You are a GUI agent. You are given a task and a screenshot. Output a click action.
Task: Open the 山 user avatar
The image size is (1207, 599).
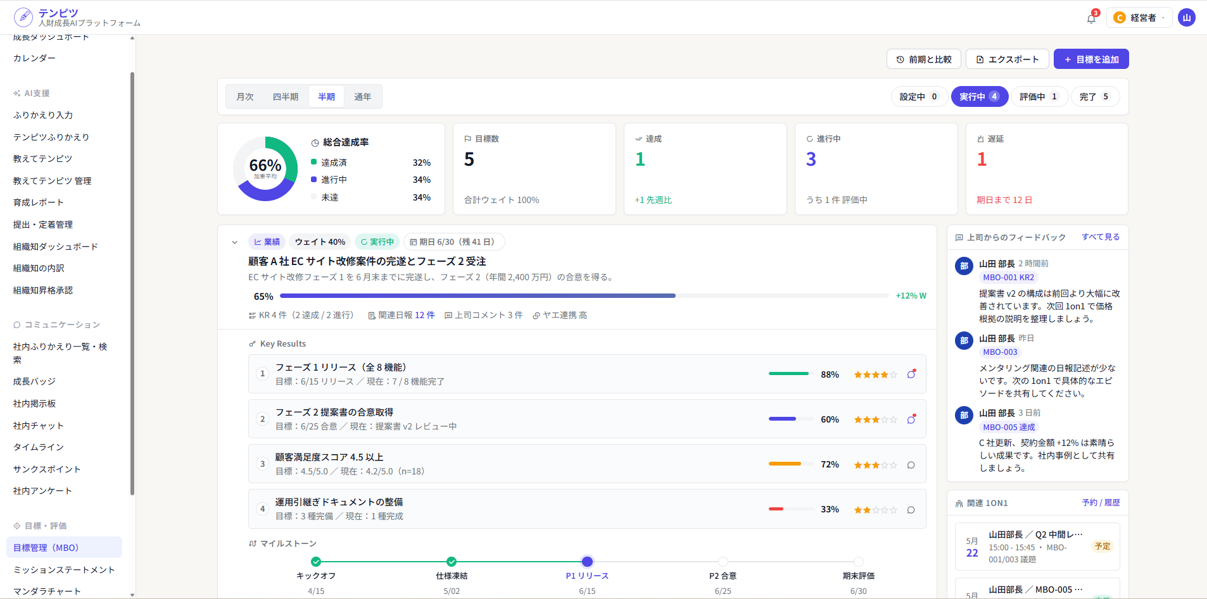pos(1187,18)
